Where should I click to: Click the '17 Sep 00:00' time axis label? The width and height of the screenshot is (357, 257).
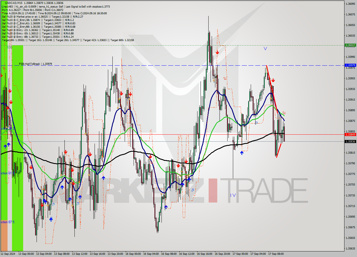(240, 254)
